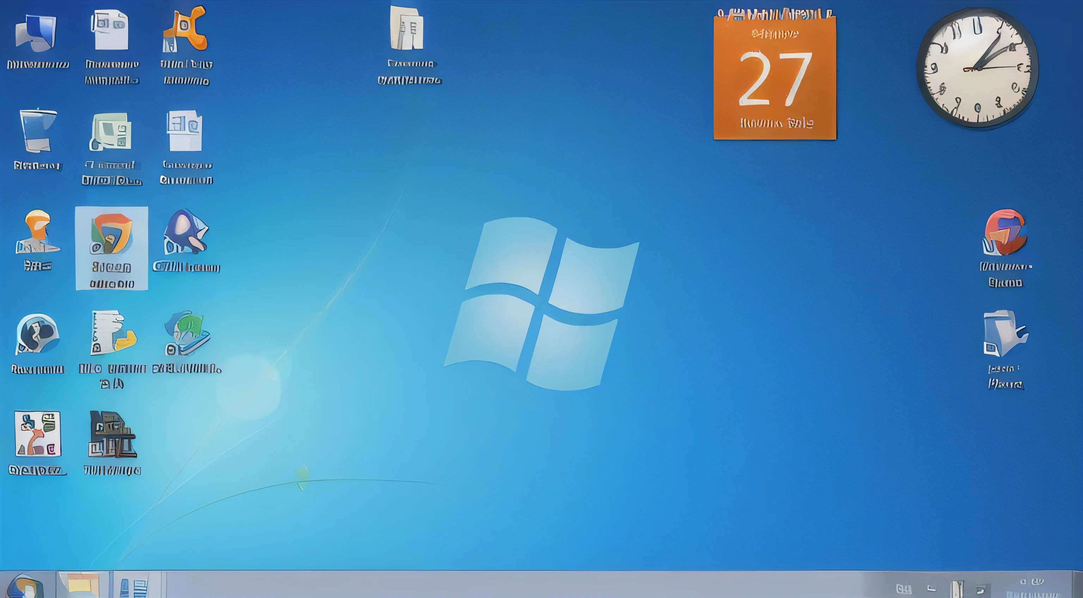Open the document icon with yellow Python logo
Image resolution: width=1083 pixels, height=598 pixels.
(x=112, y=333)
